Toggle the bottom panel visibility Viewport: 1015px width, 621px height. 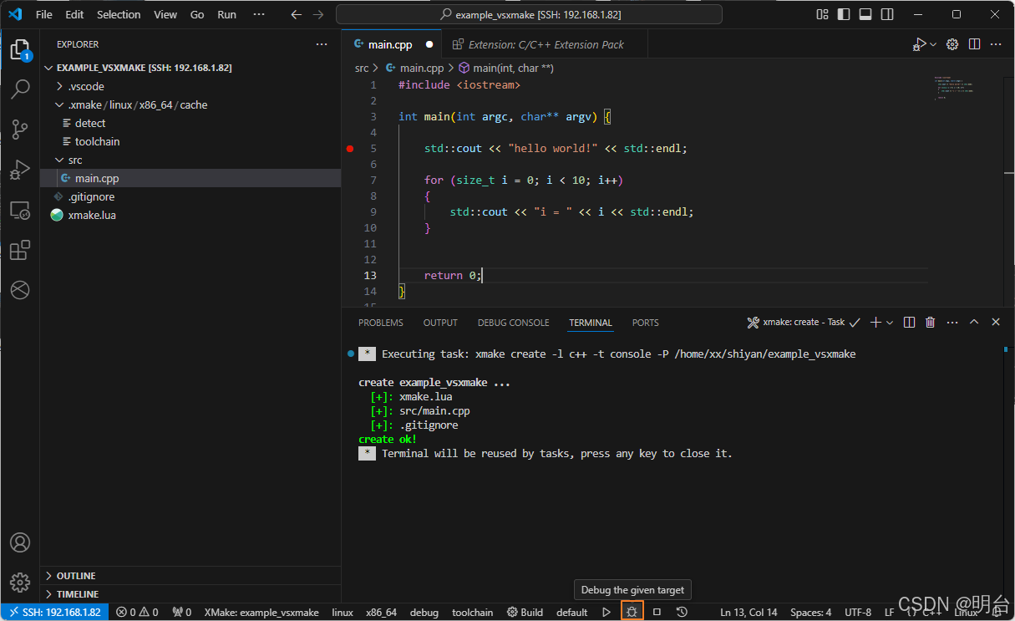coord(865,14)
